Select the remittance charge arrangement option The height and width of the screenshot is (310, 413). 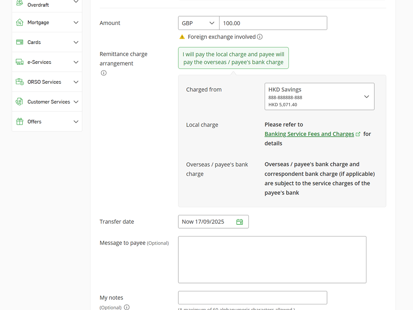point(233,58)
